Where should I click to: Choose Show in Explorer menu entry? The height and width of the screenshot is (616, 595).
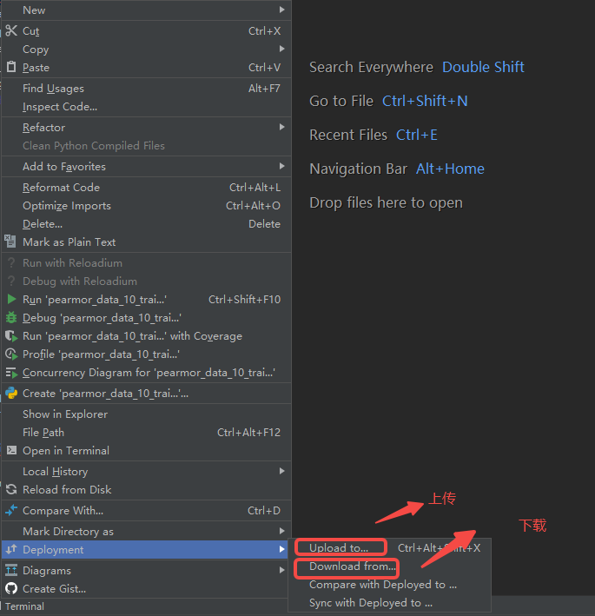(146, 414)
